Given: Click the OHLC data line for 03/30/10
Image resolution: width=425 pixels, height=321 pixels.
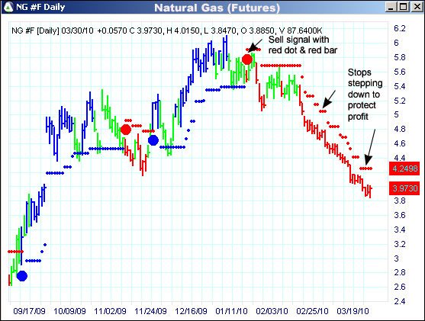Looking at the screenshot, I should click(x=166, y=30).
